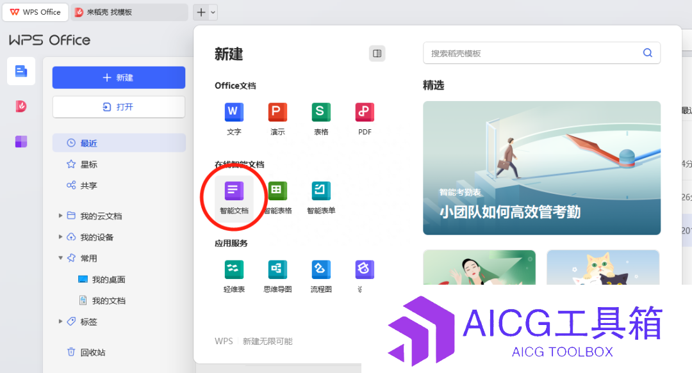692x373 pixels.
Task: Create a new 演示 presentation
Action: [x=277, y=118]
